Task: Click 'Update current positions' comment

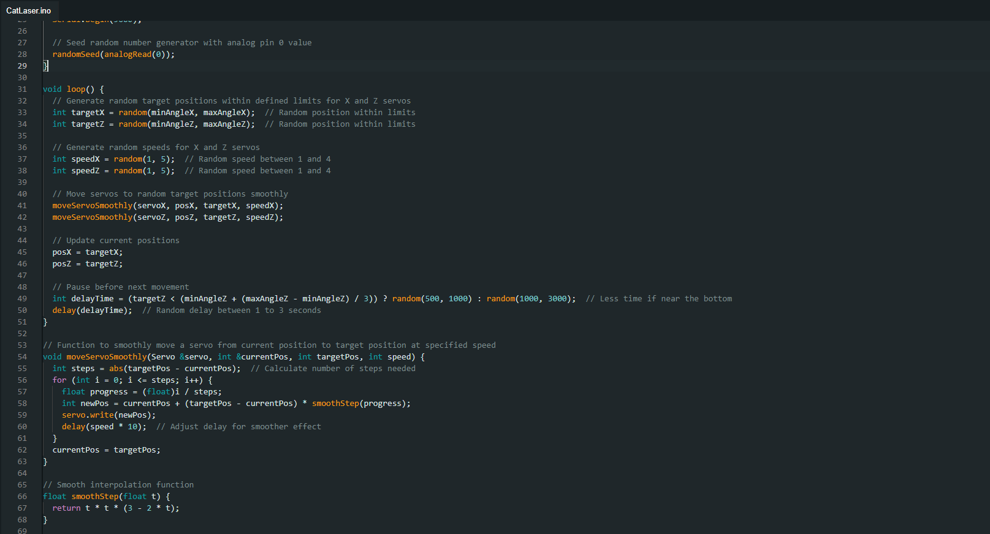Action: (x=116, y=241)
